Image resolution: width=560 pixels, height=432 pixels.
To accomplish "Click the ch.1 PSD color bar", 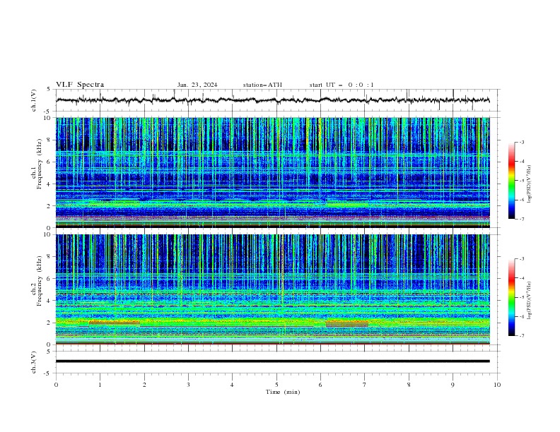I will pyautogui.click(x=511, y=180).
